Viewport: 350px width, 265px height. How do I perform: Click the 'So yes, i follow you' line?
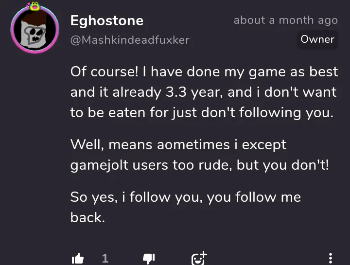186,197
